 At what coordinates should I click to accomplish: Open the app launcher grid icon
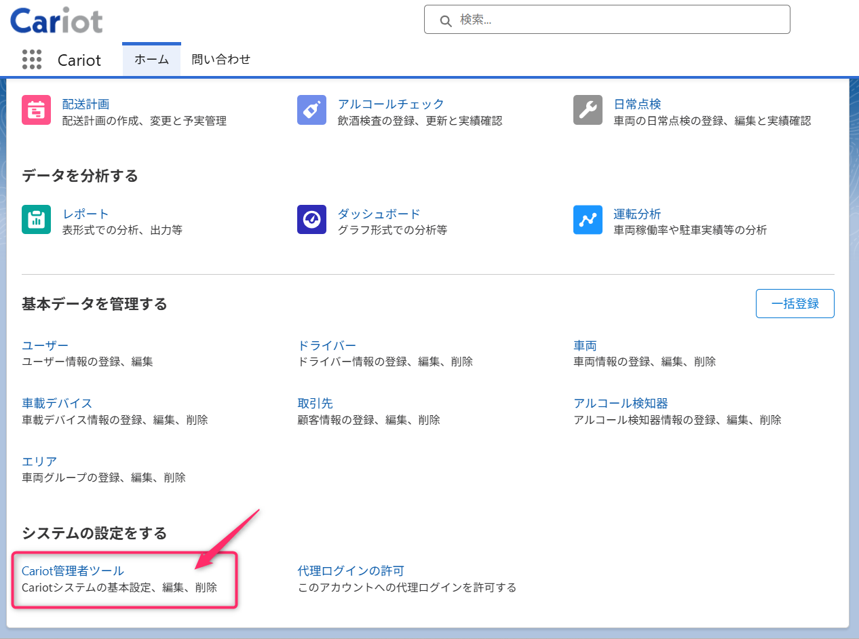(x=32, y=60)
